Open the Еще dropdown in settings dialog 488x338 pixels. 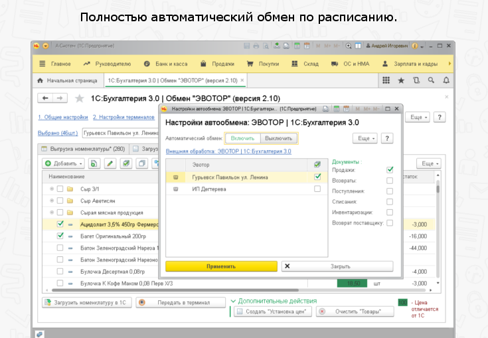point(365,138)
